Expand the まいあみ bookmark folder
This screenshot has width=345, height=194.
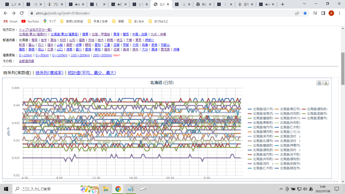(x=136, y=21)
